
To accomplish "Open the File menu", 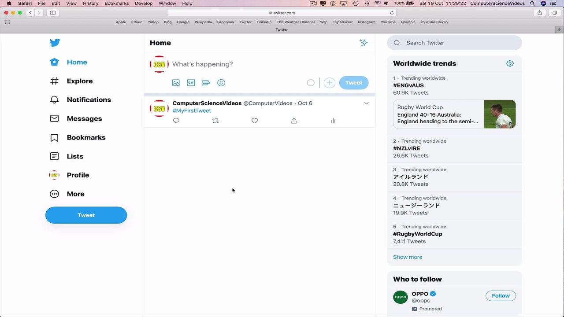I will tap(41, 3).
